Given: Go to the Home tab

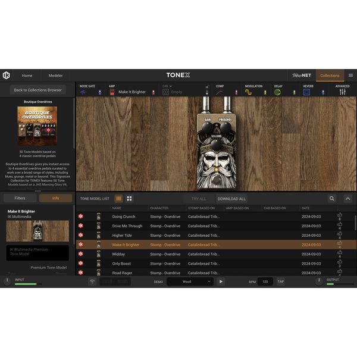Looking at the screenshot, I should [x=27, y=76].
